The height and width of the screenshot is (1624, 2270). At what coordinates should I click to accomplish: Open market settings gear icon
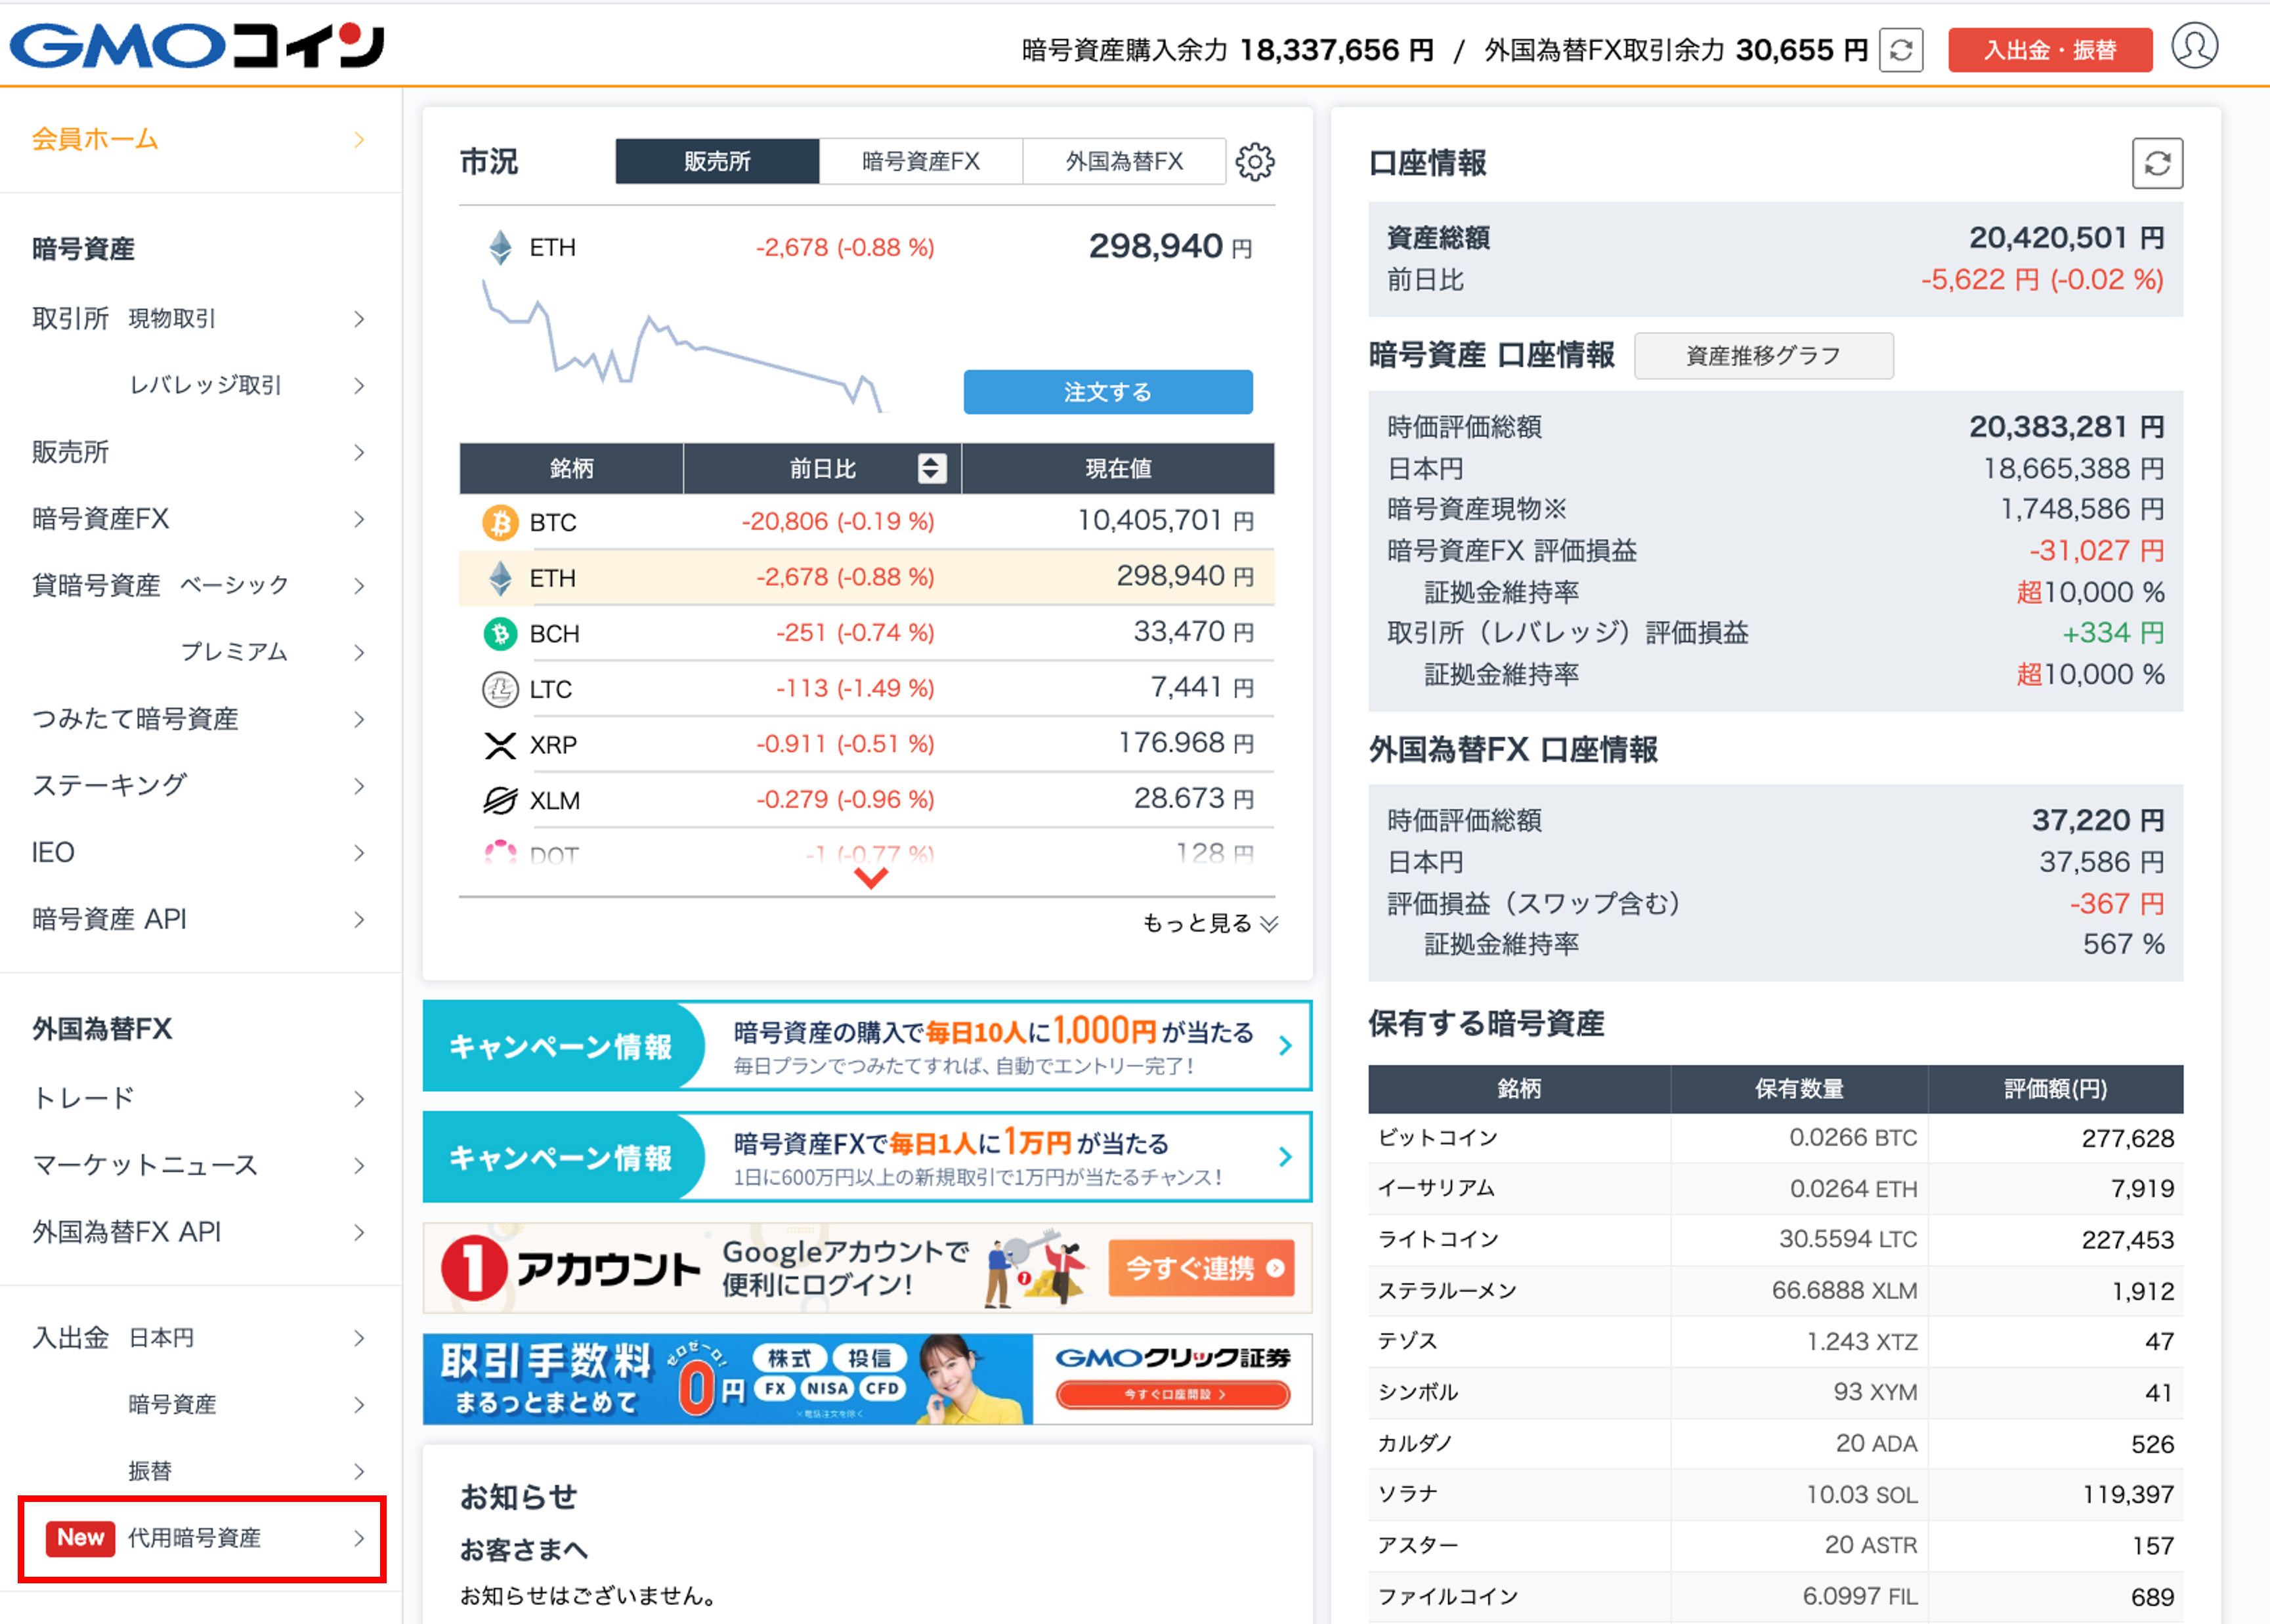click(1254, 161)
